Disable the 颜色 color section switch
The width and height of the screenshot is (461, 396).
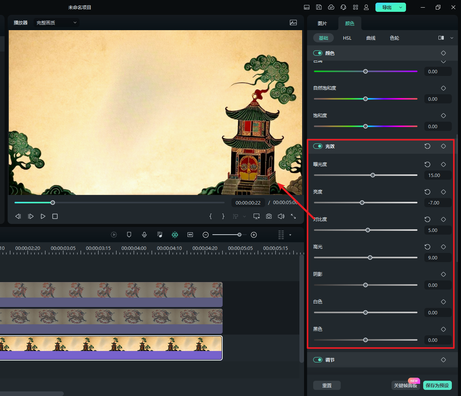(318, 53)
